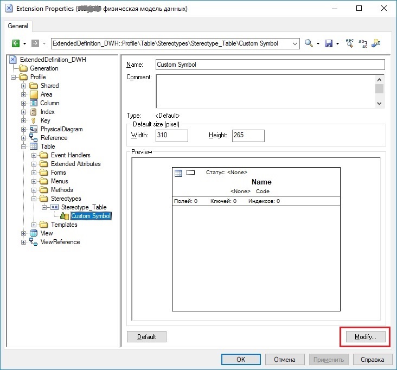Expand the Shared node
Viewport: 397px width, 370px height.
coord(23,86)
